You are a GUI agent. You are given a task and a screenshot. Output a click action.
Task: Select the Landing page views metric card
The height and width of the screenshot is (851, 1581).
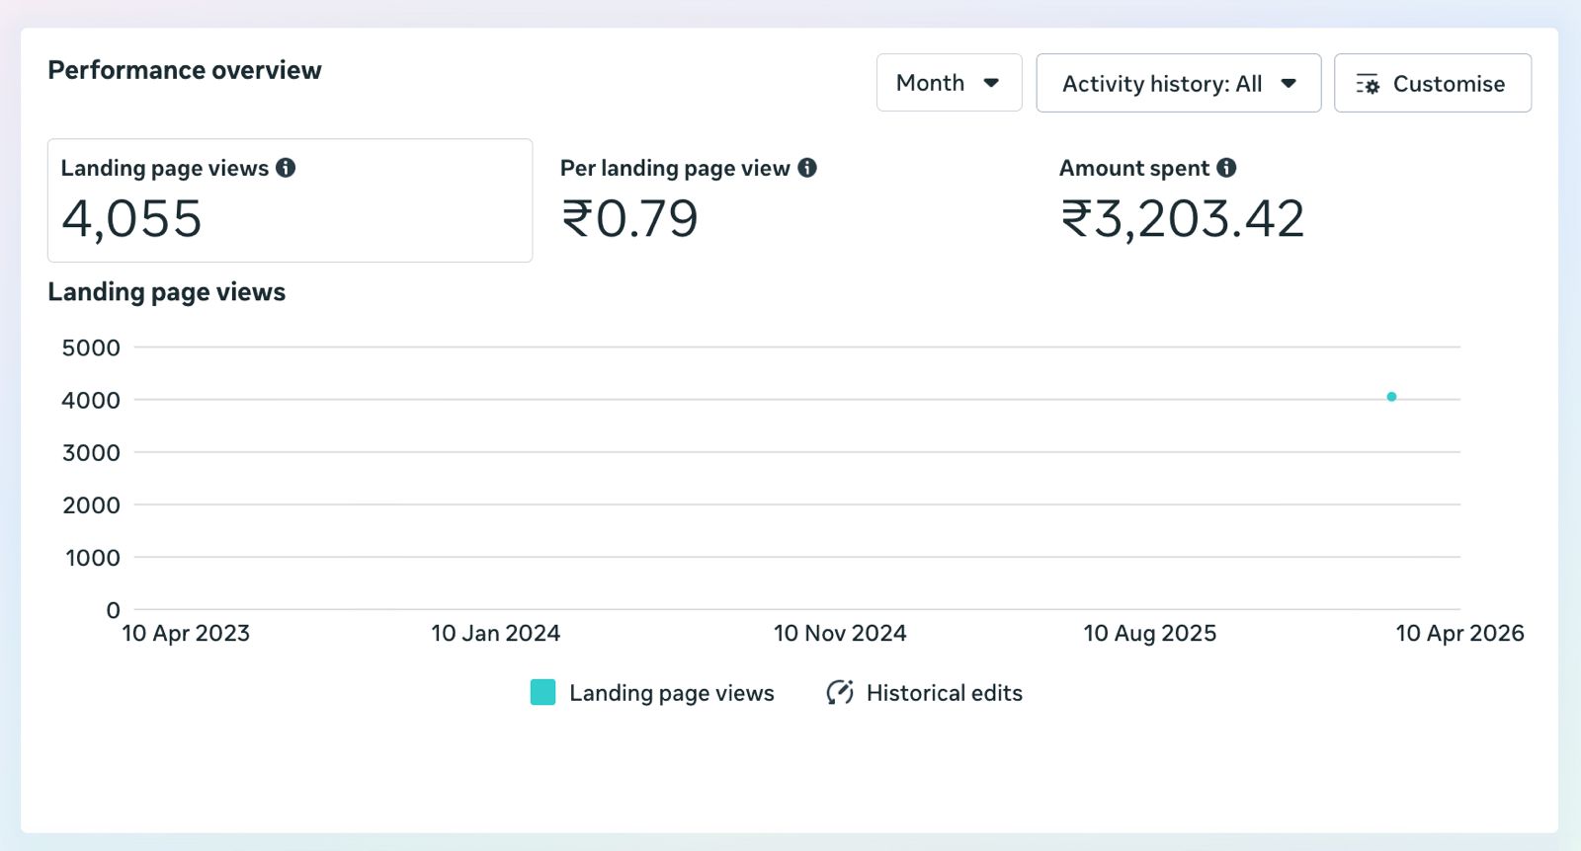coord(290,200)
